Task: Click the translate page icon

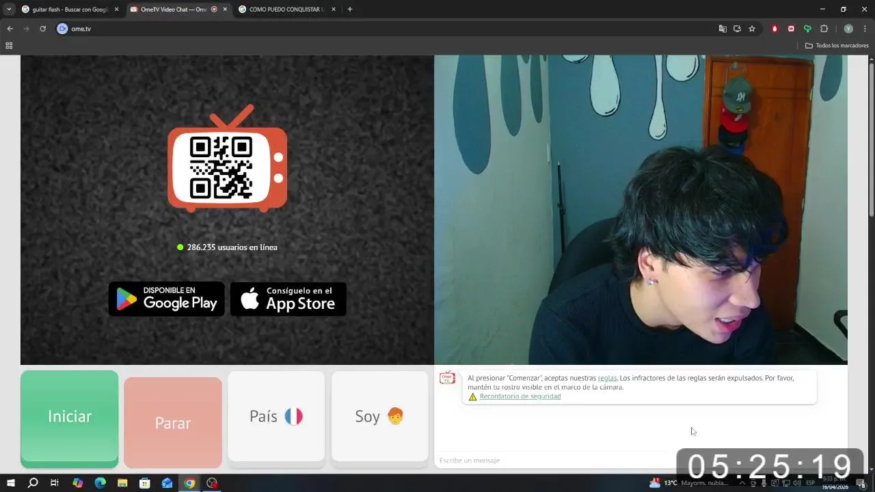Action: [x=723, y=29]
